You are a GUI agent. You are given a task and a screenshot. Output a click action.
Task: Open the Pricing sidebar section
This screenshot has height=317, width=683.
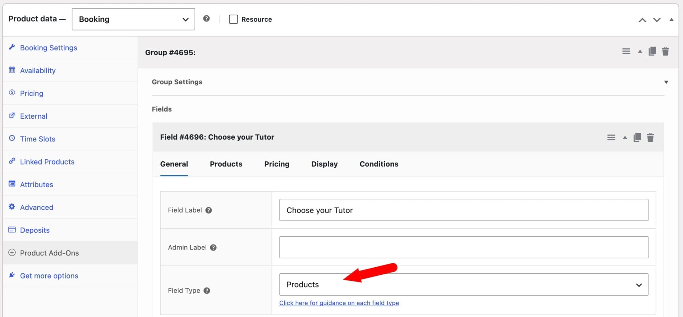click(x=32, y=93)
